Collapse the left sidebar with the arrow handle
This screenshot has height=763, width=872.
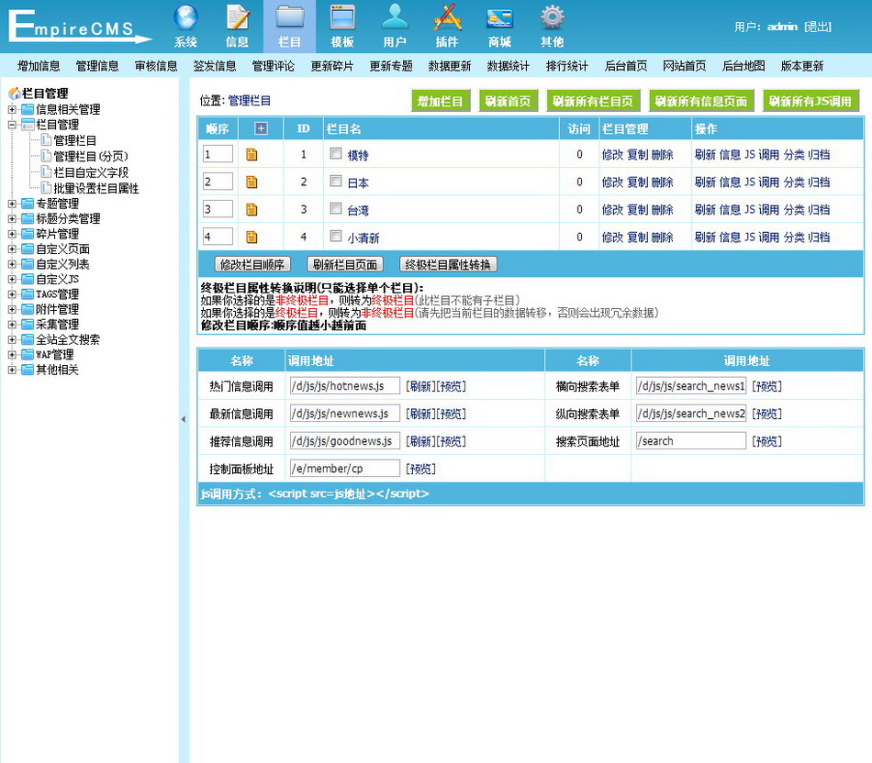pyautogui.click(x=184, y=420)
